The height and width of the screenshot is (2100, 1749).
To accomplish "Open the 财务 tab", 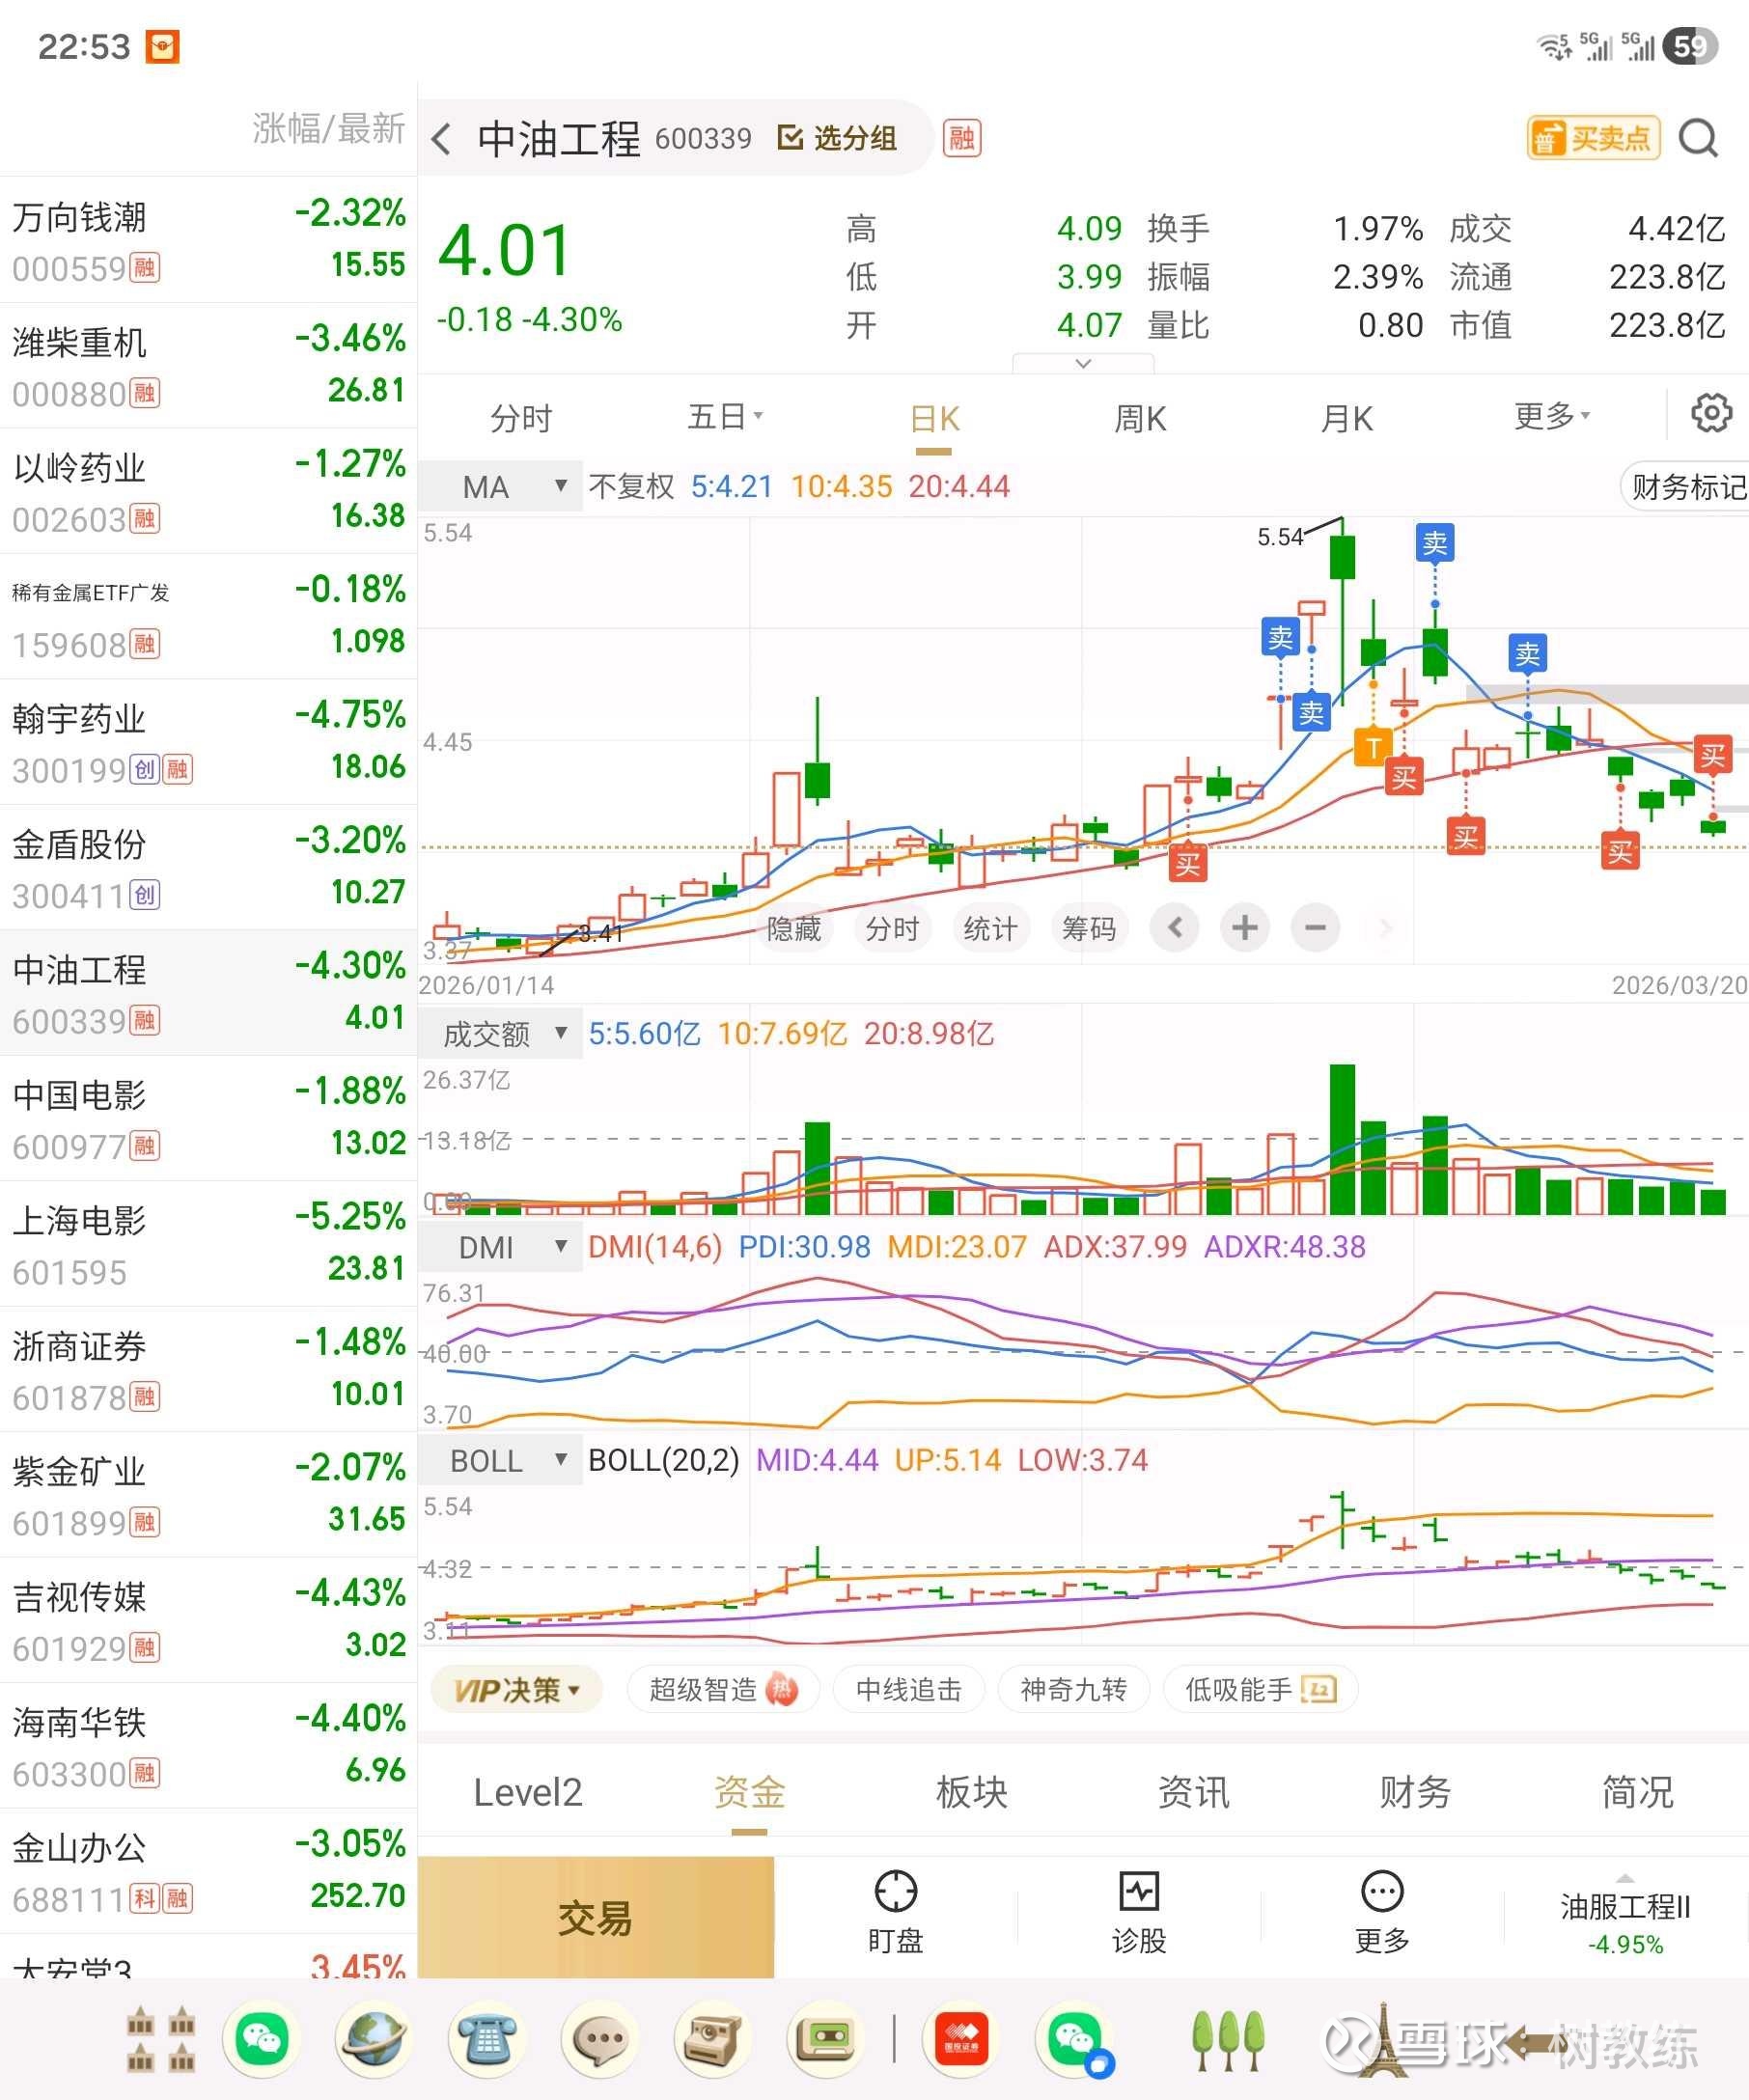I will click(1415, 1793).
